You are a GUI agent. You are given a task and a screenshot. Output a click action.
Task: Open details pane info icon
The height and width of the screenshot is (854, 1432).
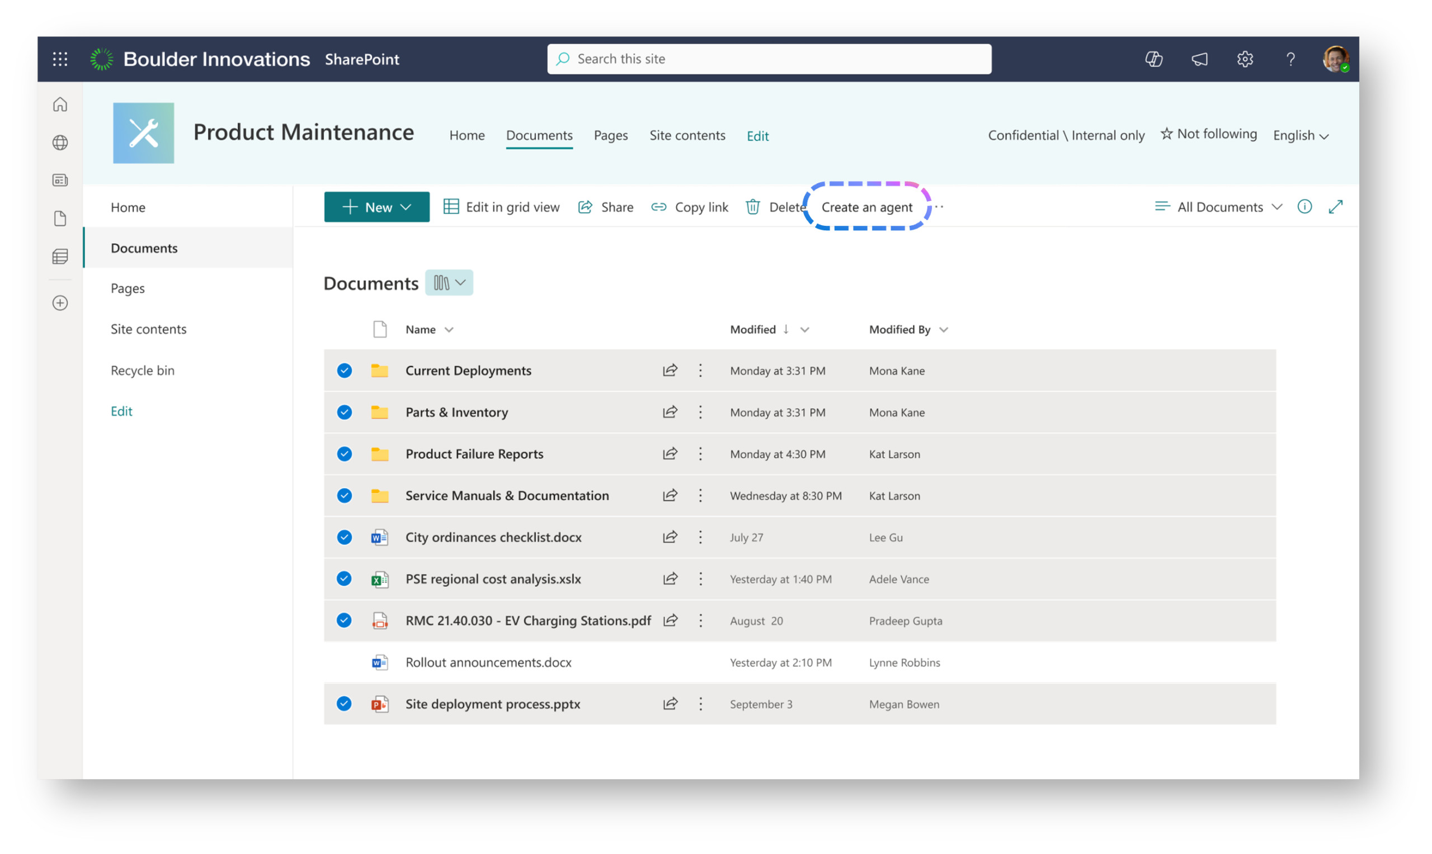(1304, 207)
